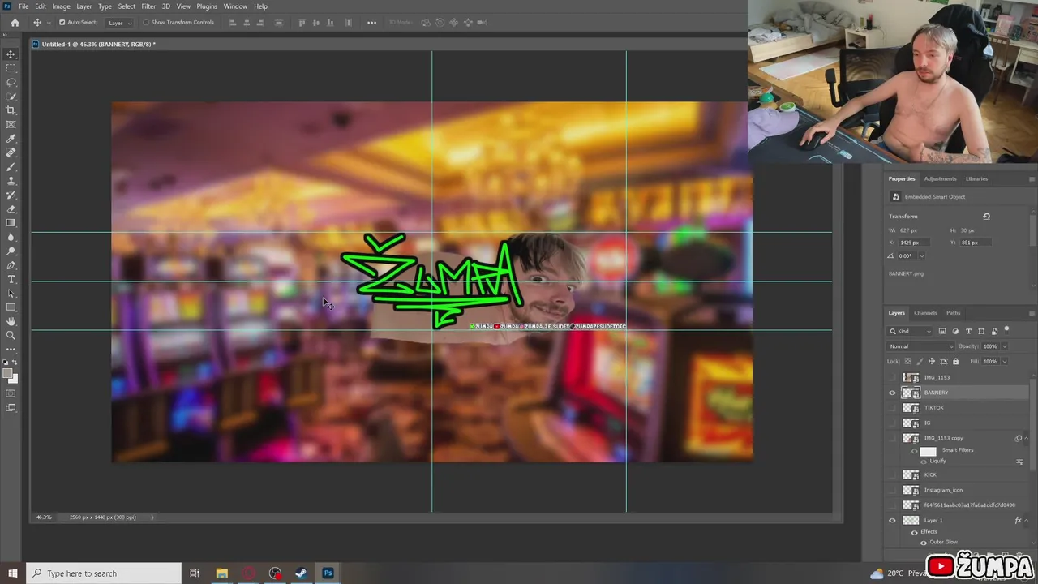Click the Home icon in options bar
Viewport: 1038px width, 584px height.
tap(15, 23)
